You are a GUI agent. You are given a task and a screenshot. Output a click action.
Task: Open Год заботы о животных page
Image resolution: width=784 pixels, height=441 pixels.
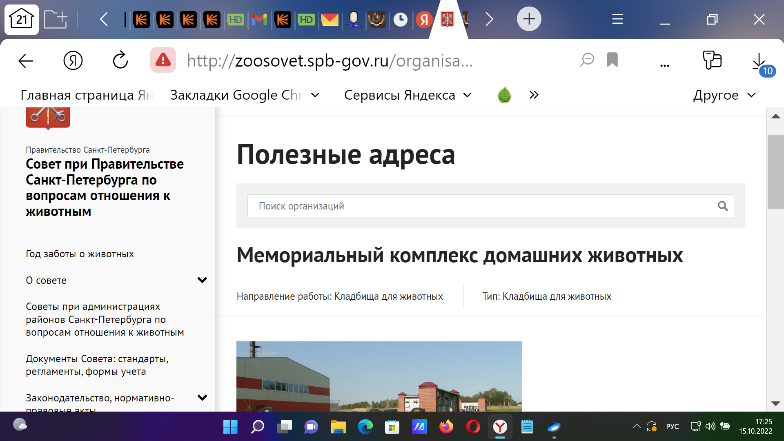80,254
